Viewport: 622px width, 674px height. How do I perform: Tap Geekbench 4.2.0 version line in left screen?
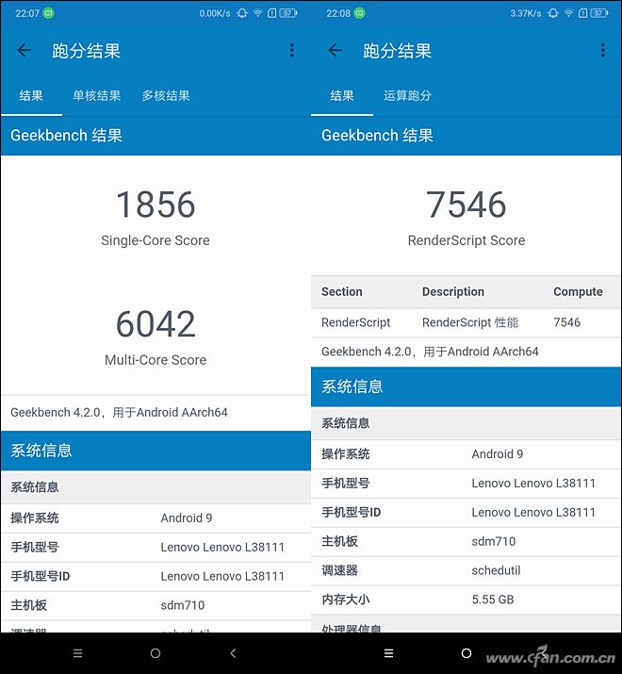(x=119, y=412)
